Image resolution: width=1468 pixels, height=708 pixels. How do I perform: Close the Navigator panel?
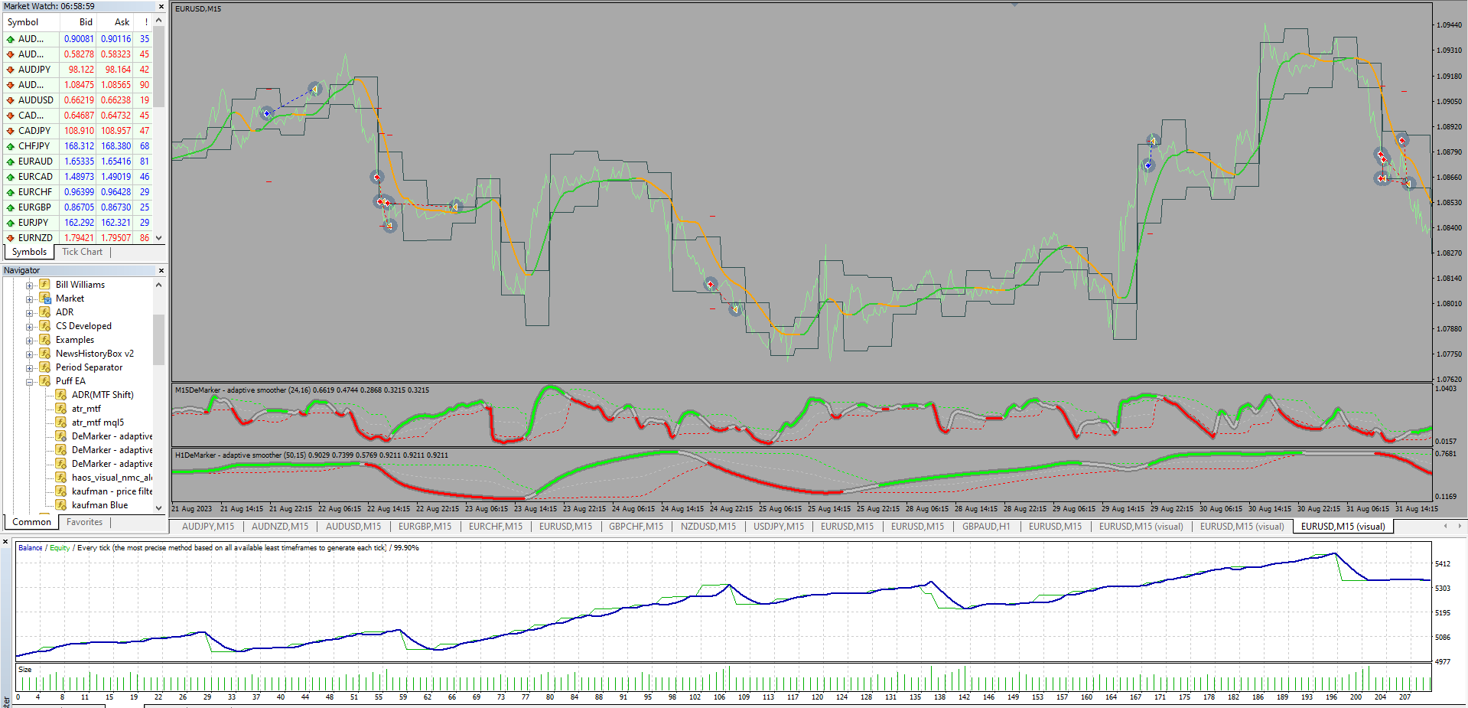[x=161, y=270]
